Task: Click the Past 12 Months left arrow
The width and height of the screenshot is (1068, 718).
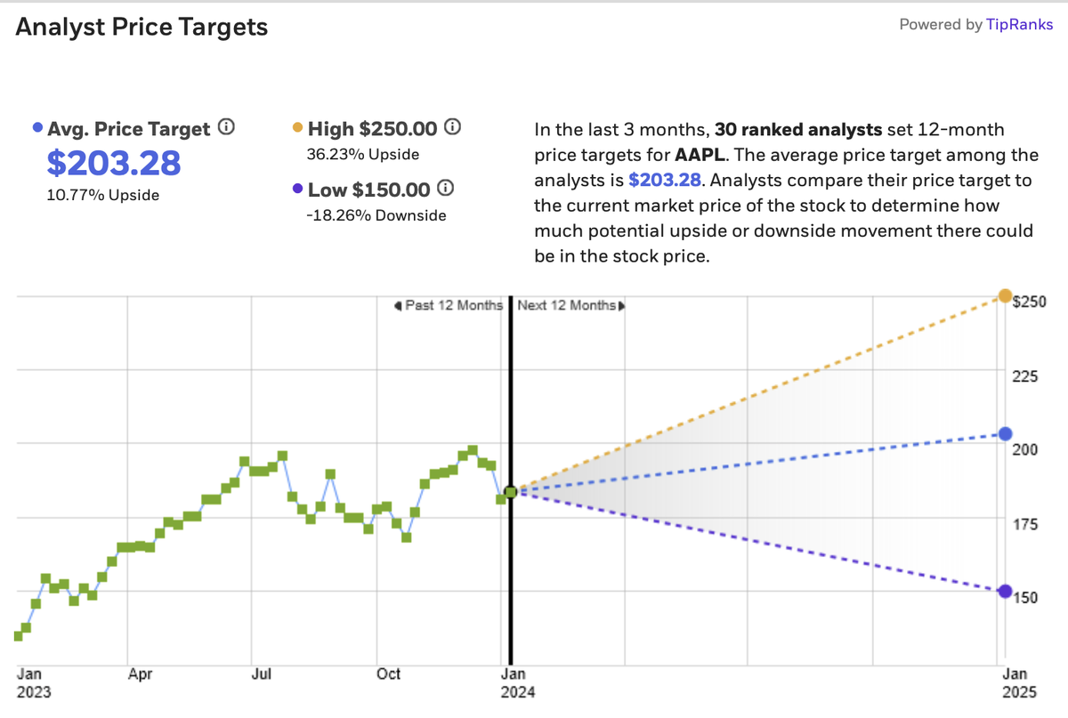Action: [x=398, y=305]
